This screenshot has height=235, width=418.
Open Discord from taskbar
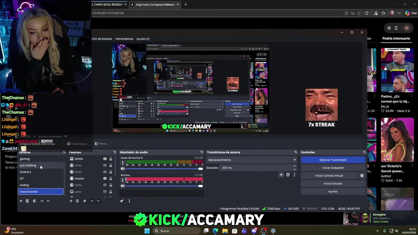click(x=254, y=231)
